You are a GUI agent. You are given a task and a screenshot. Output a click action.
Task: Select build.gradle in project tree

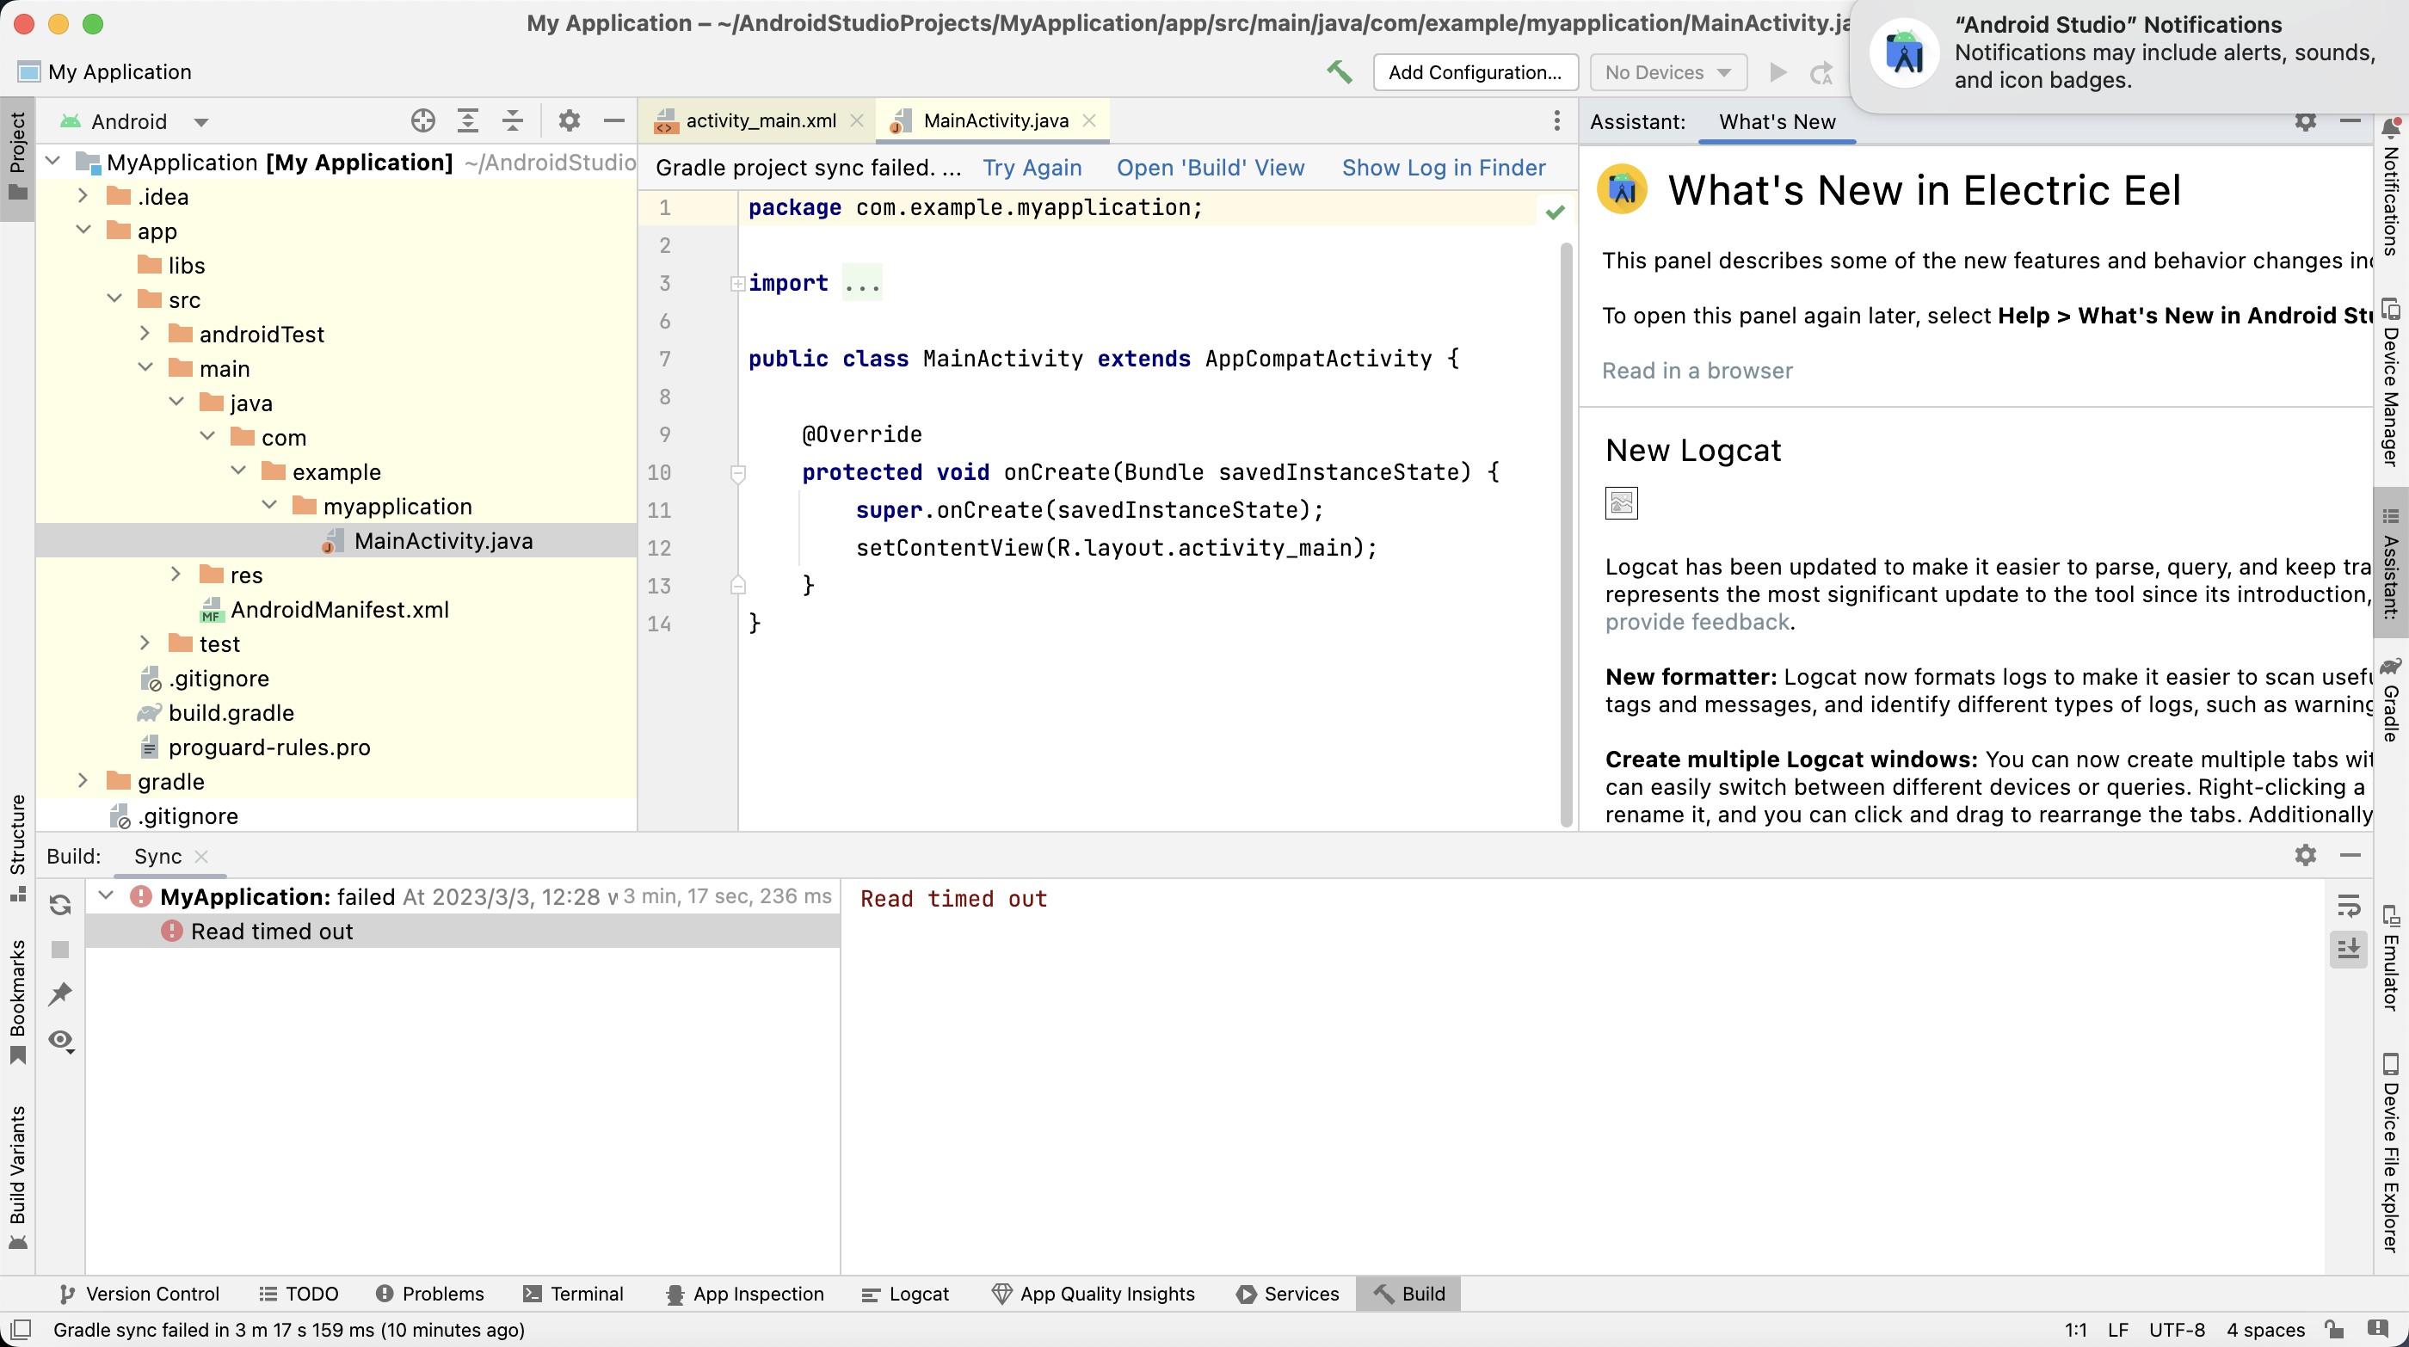(231, 712)
